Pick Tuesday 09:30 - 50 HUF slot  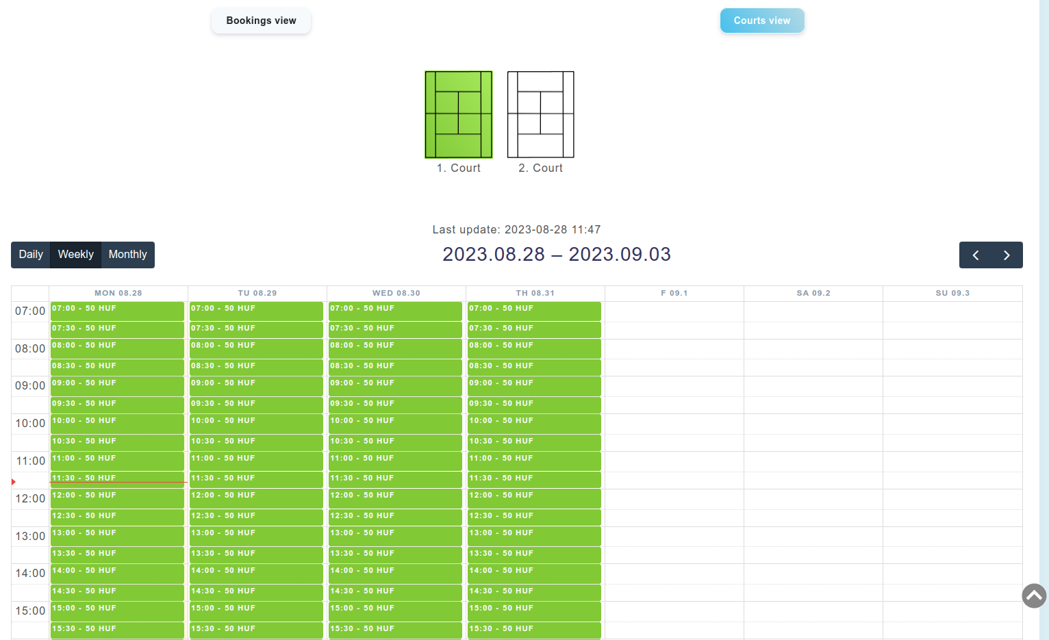[256, 405]
